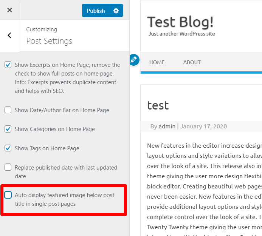The height and width of the screenshot is (236, 262).
Task: Enable Replace published date with last updated
Action: (8, 167)
